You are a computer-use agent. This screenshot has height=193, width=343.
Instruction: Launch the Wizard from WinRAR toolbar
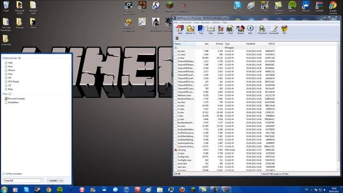point(240,29)
